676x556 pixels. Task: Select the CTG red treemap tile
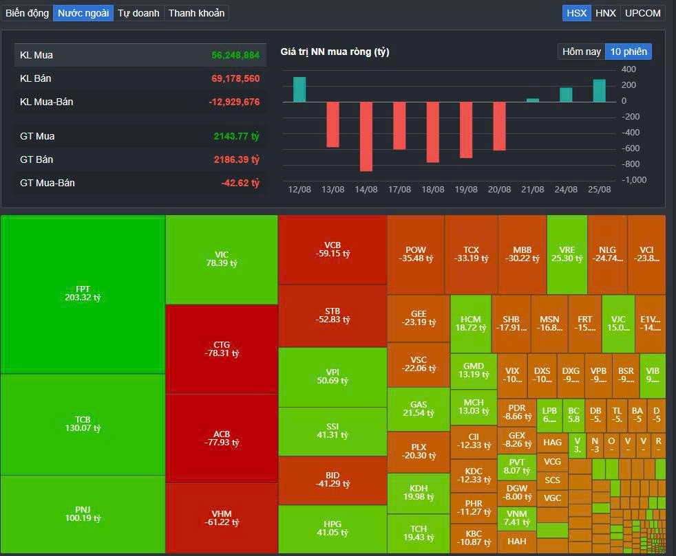[x=222, y=349]
